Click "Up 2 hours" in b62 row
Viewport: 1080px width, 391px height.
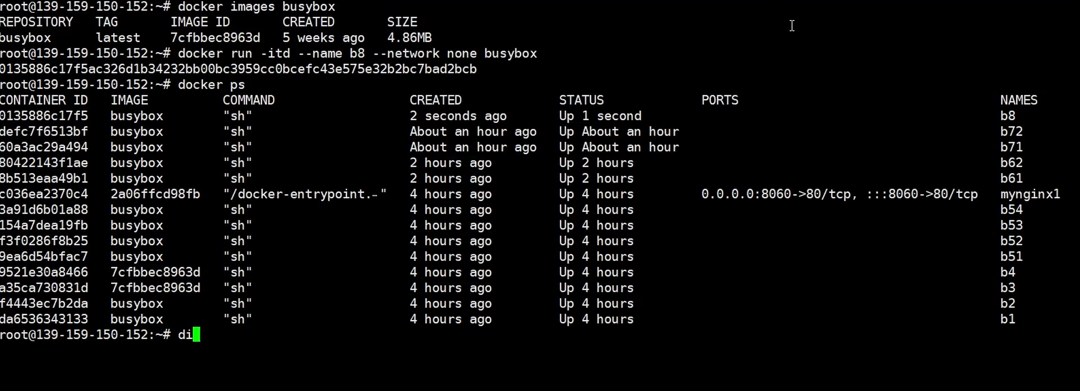click(597, 163)
